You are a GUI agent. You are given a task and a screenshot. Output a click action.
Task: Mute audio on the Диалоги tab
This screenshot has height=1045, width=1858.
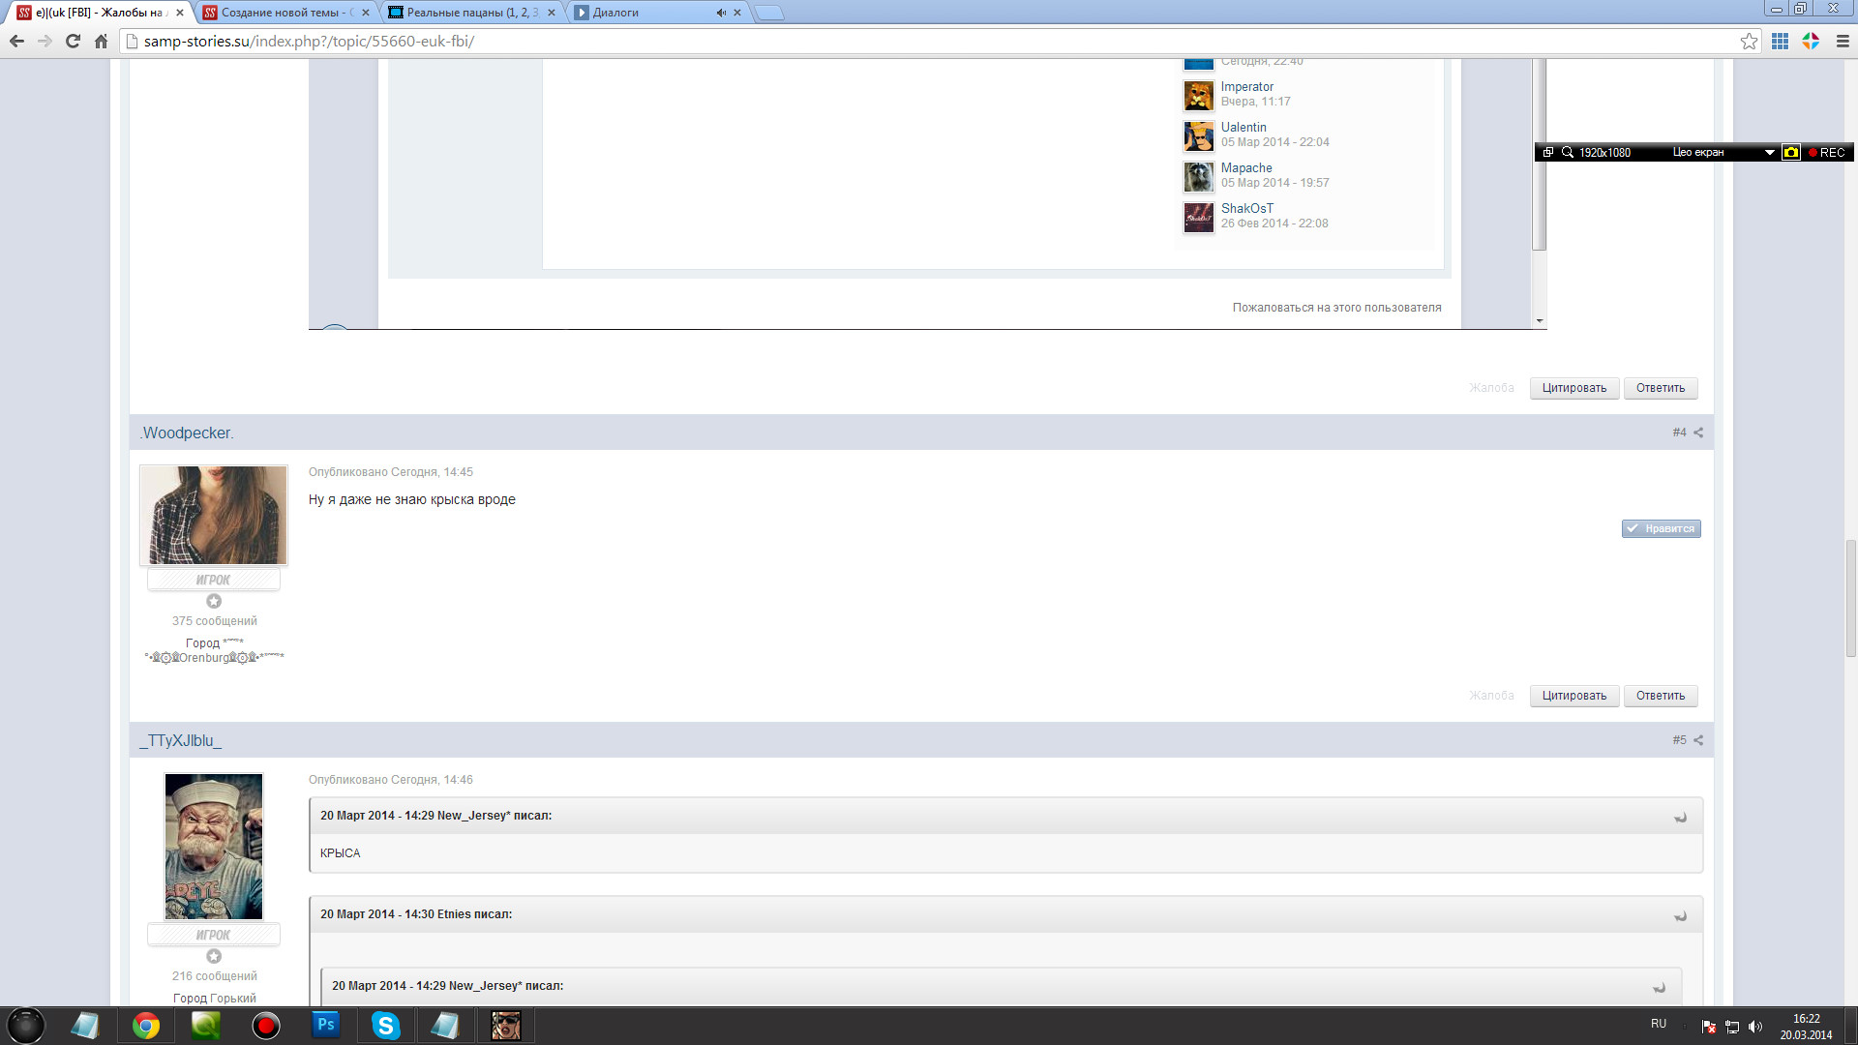[x=720, y=13]
